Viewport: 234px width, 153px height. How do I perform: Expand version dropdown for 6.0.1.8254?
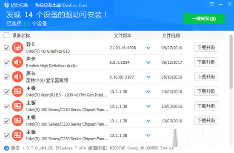[148, 62]
